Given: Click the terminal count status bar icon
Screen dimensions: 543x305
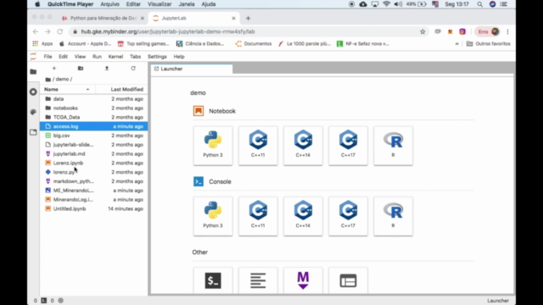Looking at the screenshot, I should (44, 301).
